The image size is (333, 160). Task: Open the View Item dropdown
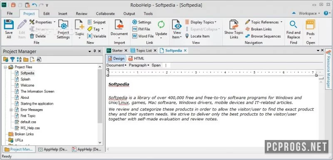click(x=181, y=37)
